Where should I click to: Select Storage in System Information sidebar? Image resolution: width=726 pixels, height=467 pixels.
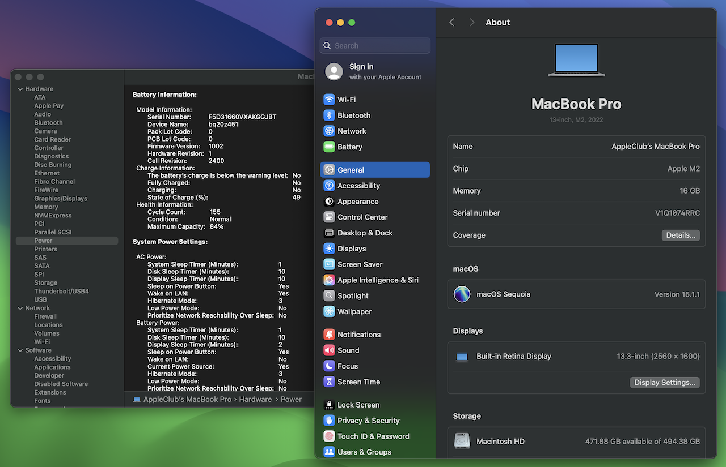click(45, 283)
